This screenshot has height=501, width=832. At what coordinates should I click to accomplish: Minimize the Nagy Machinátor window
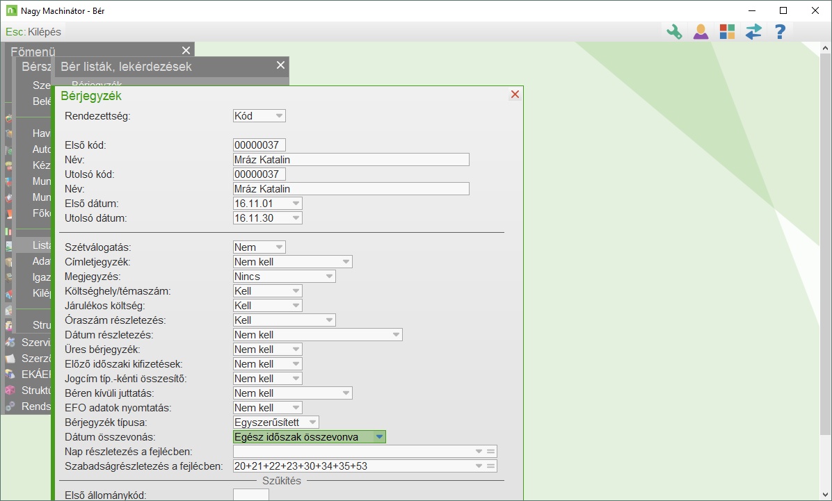[751, 10]
